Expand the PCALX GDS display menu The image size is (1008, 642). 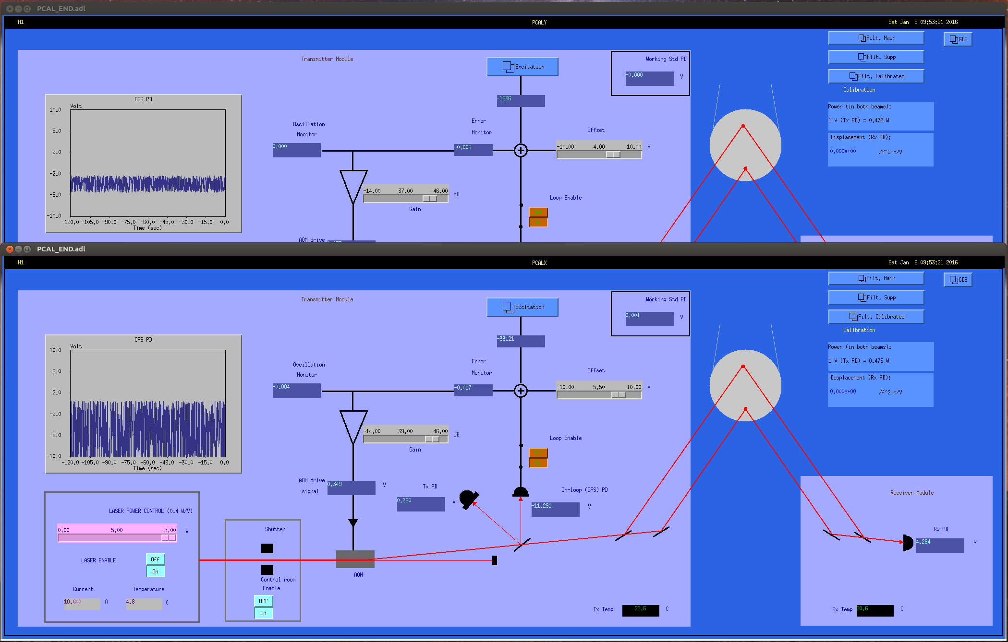click(x=958, y=280)
